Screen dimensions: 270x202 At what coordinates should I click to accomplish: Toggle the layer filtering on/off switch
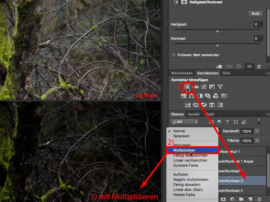click(259, 122)
